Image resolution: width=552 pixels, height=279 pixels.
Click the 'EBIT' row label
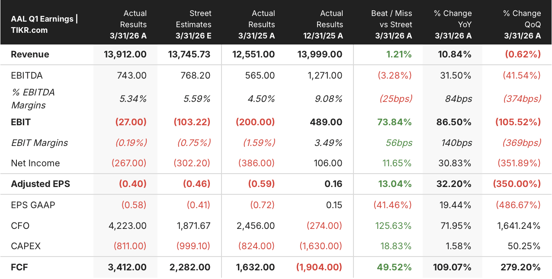pyautogui.click(x=21, y=122)
